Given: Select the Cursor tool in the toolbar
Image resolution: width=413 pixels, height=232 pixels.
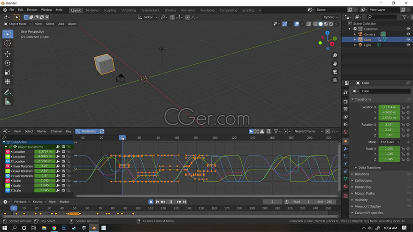Looking at the screenshot, I should 8,44.
